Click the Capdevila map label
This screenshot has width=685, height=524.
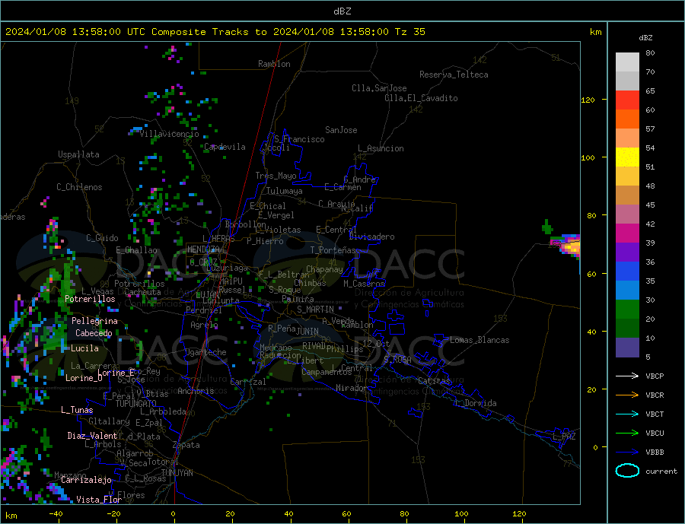pyautogui.click(x=225, y=147)
